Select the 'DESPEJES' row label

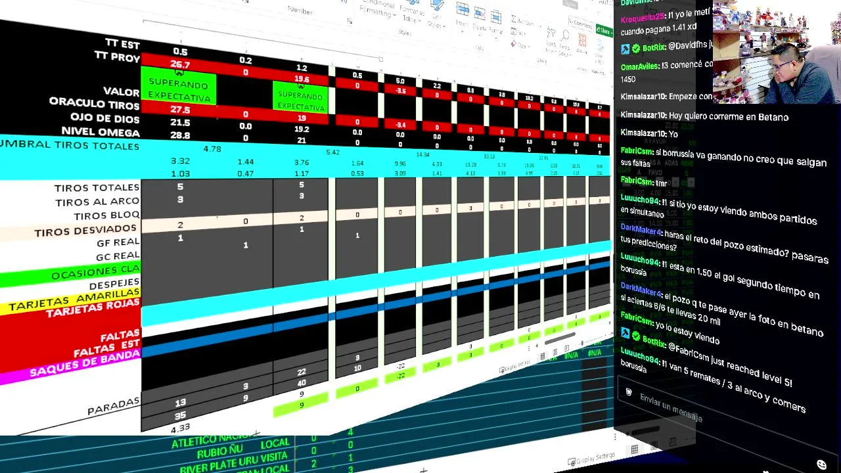coord(114,284)
